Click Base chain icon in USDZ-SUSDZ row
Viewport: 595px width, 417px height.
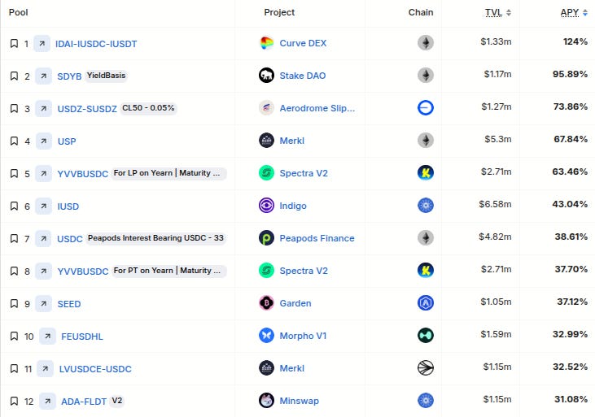tap(426, 107)
